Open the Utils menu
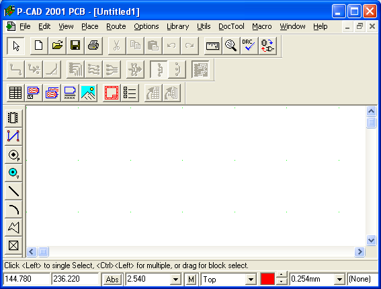This screenshot has height=289, width=381. [x=204, y=26]
